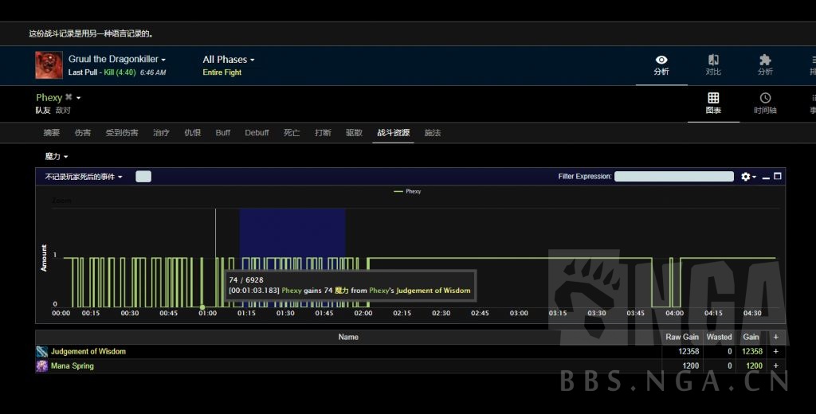Click the plus icon in table header
This screenshot has width=816, height=414.
(776, 337)
